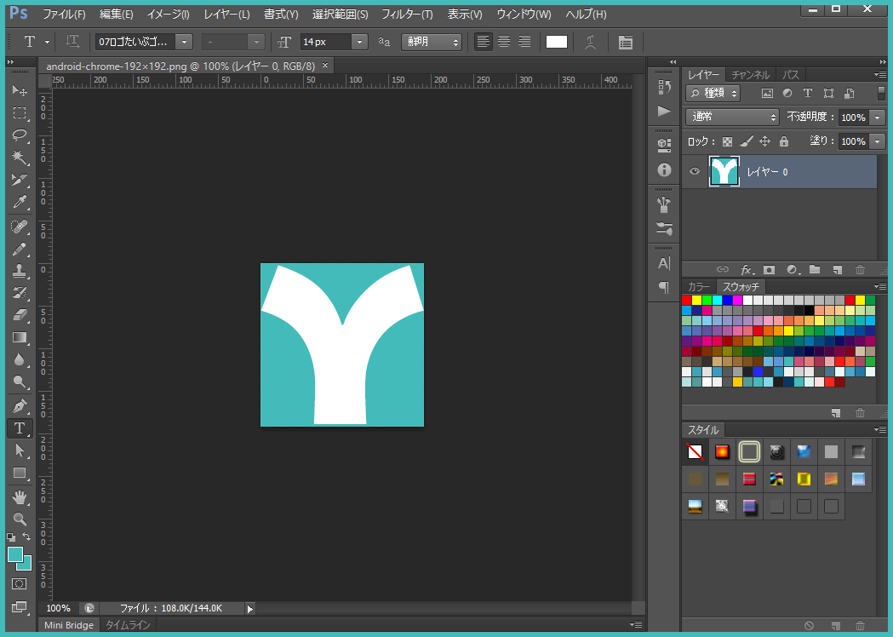
Task: Expand the blend mode dropdown 通常
Action: pos(733,117)
